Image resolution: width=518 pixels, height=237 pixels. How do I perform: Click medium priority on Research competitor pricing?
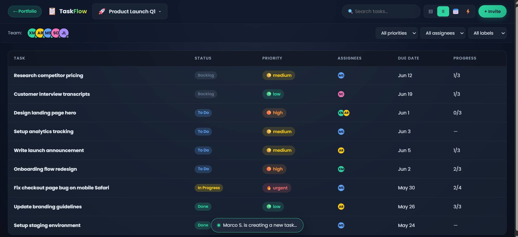(279, 75)
